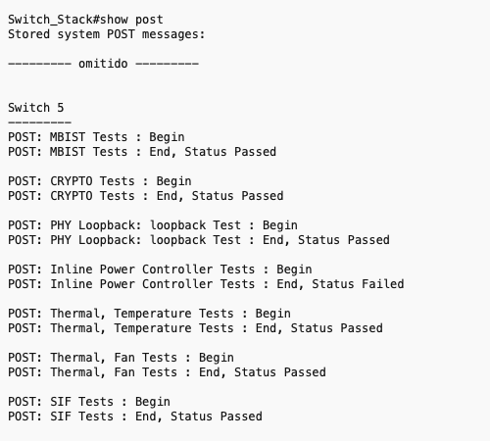490x441 pixels.
Task: Click the MBIST Tests 'Status Passed' text
Action: click(230, 152)
